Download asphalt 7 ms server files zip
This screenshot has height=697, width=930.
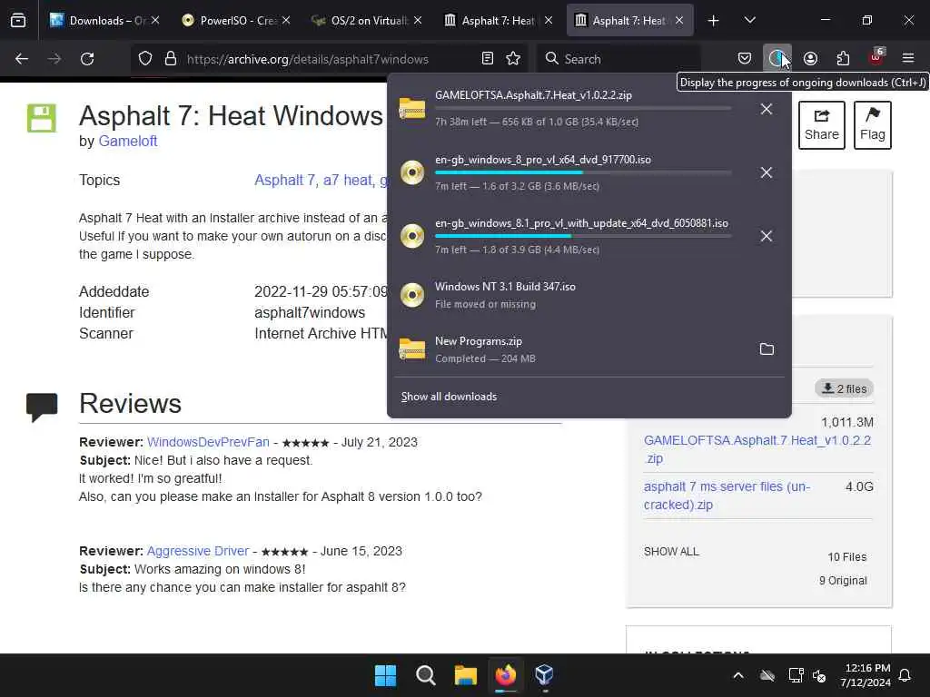click(727, 496)
